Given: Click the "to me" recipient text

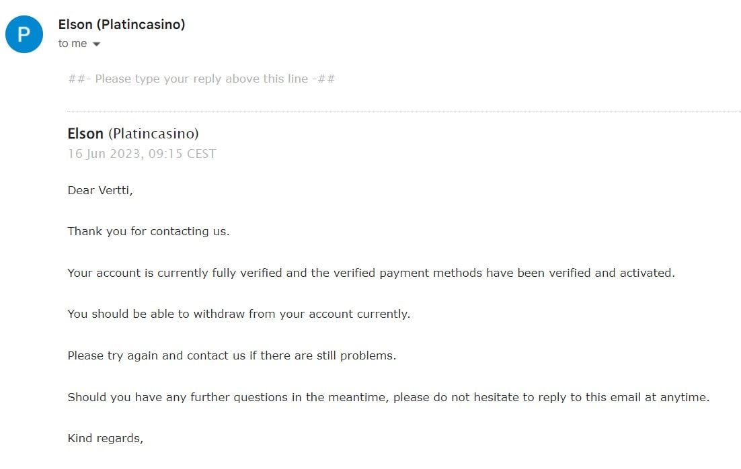Looking at the screenshot, I should coord(73,44).
